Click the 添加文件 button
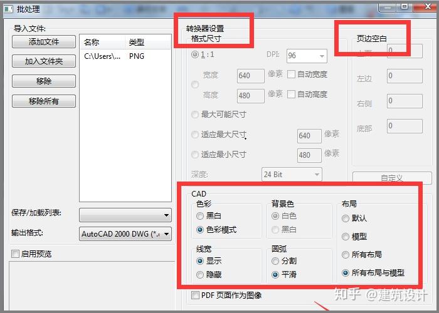The image size is (439, 313). click(x=44, y=42)
